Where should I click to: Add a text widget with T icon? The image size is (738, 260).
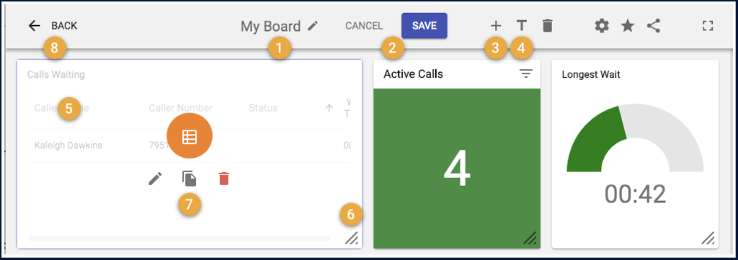[x=521, y=26]
